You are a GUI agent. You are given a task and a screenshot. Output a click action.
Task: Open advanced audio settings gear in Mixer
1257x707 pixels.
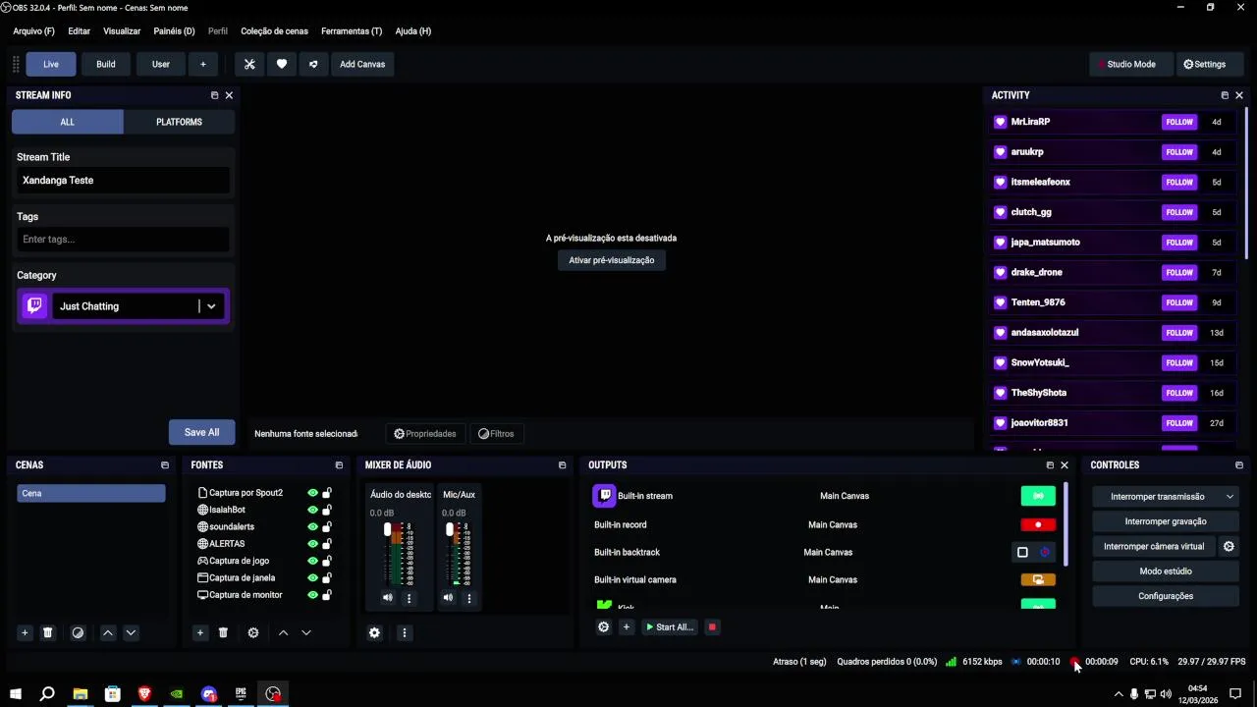[x=374, y=633]
